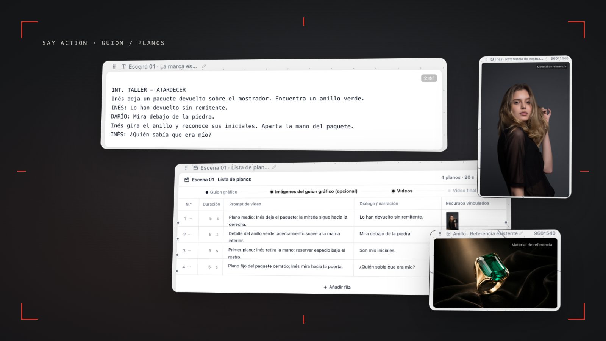Click the 文本1 badge on the script card
Viewport: 606px width, 341px height.
point(429,78)
